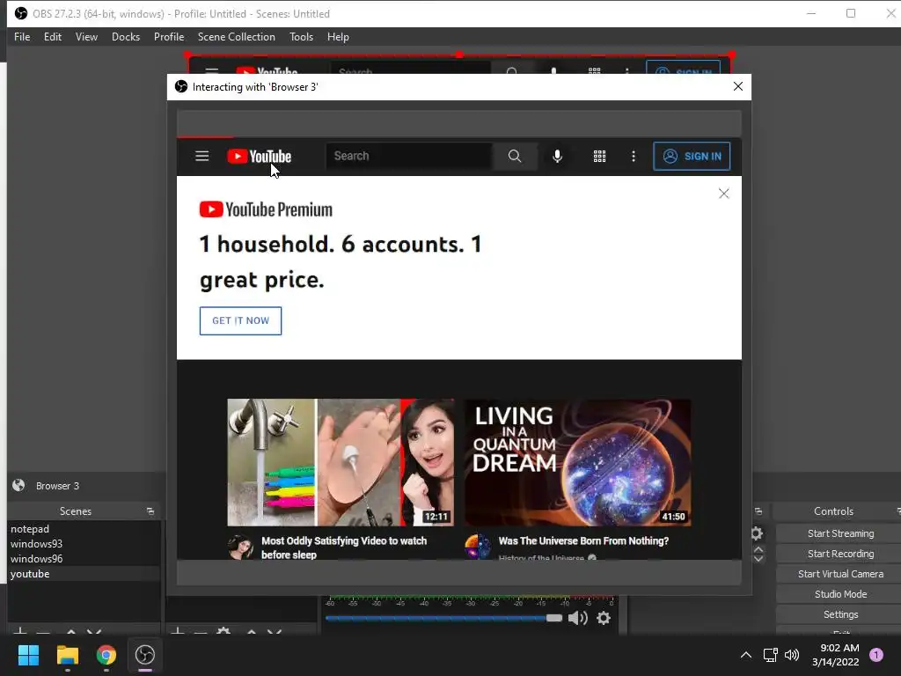Click the voice search microphone icon

(x=557, y=156)
